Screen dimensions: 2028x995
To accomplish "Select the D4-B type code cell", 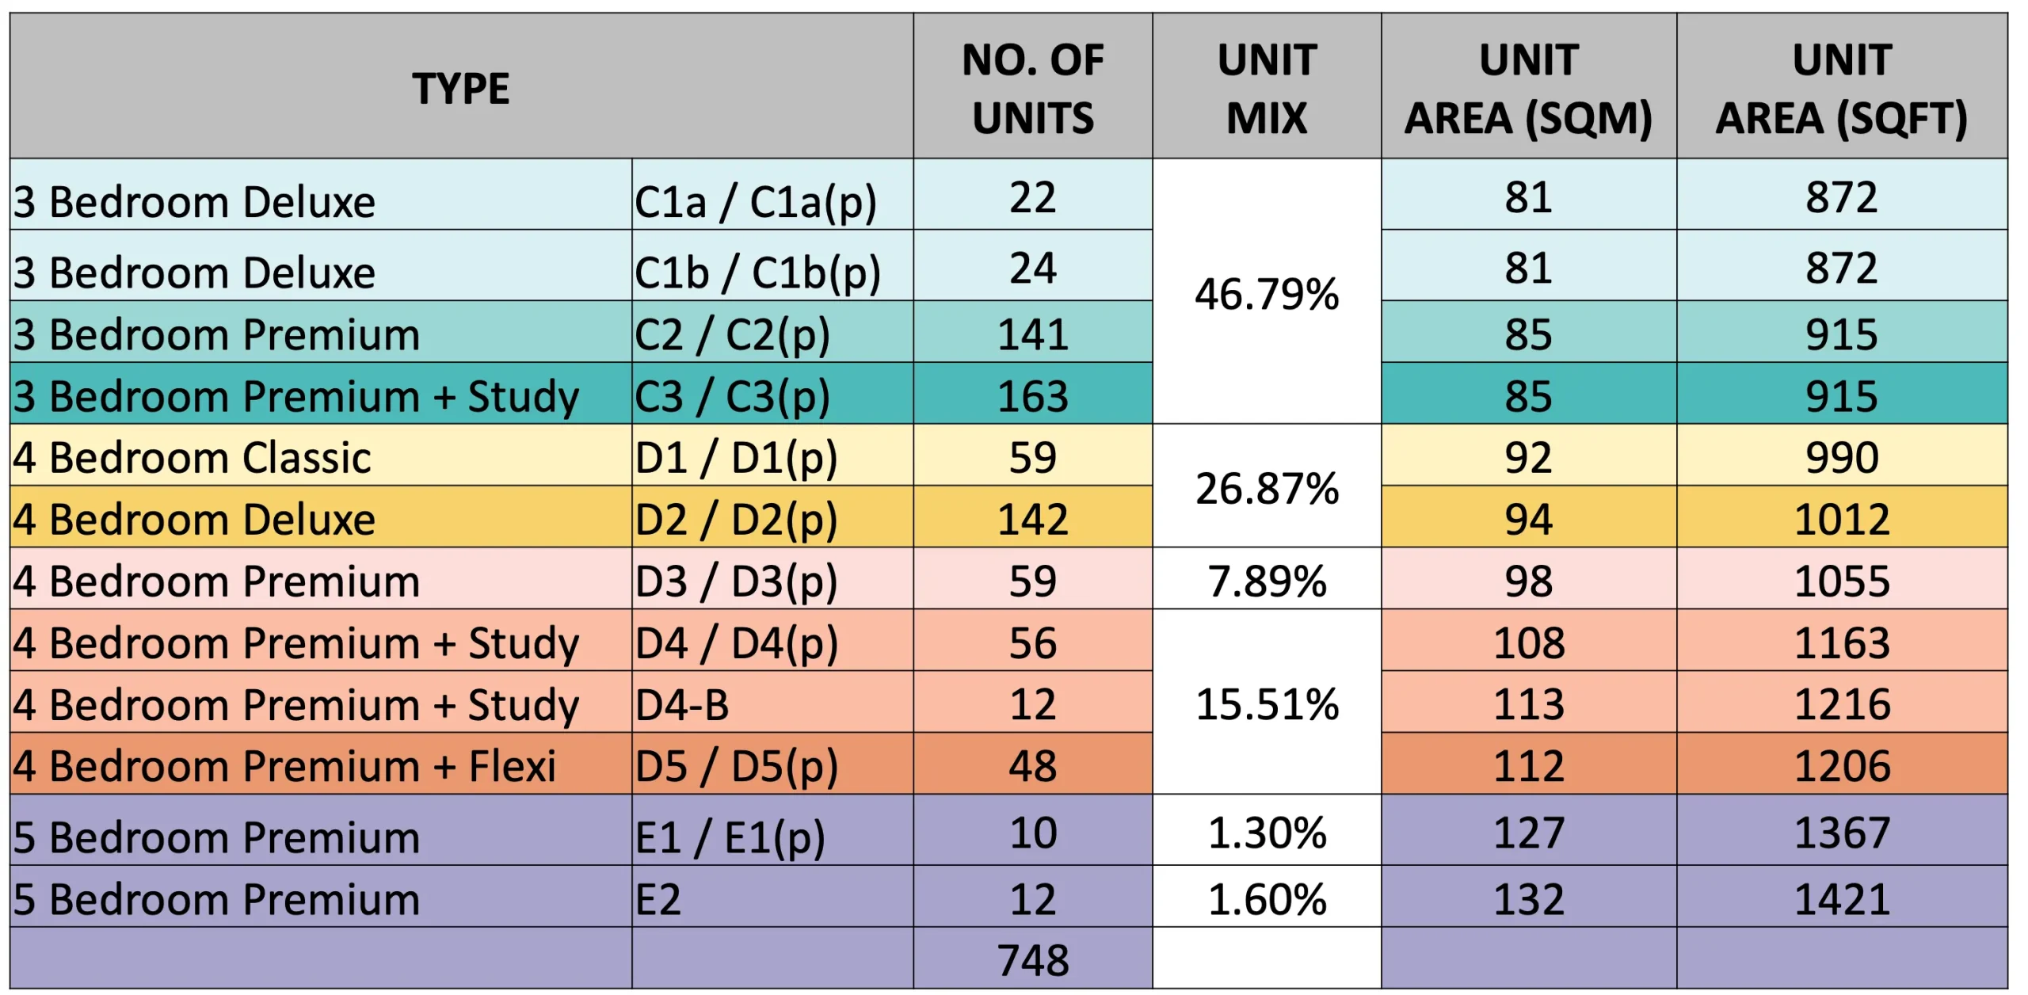I will pos(682,703).
